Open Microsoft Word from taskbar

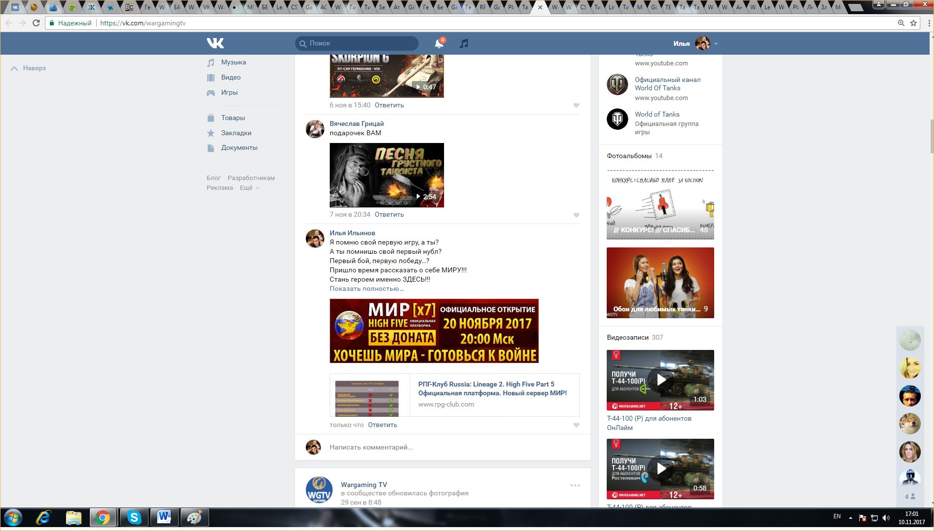tap(164, 517)
